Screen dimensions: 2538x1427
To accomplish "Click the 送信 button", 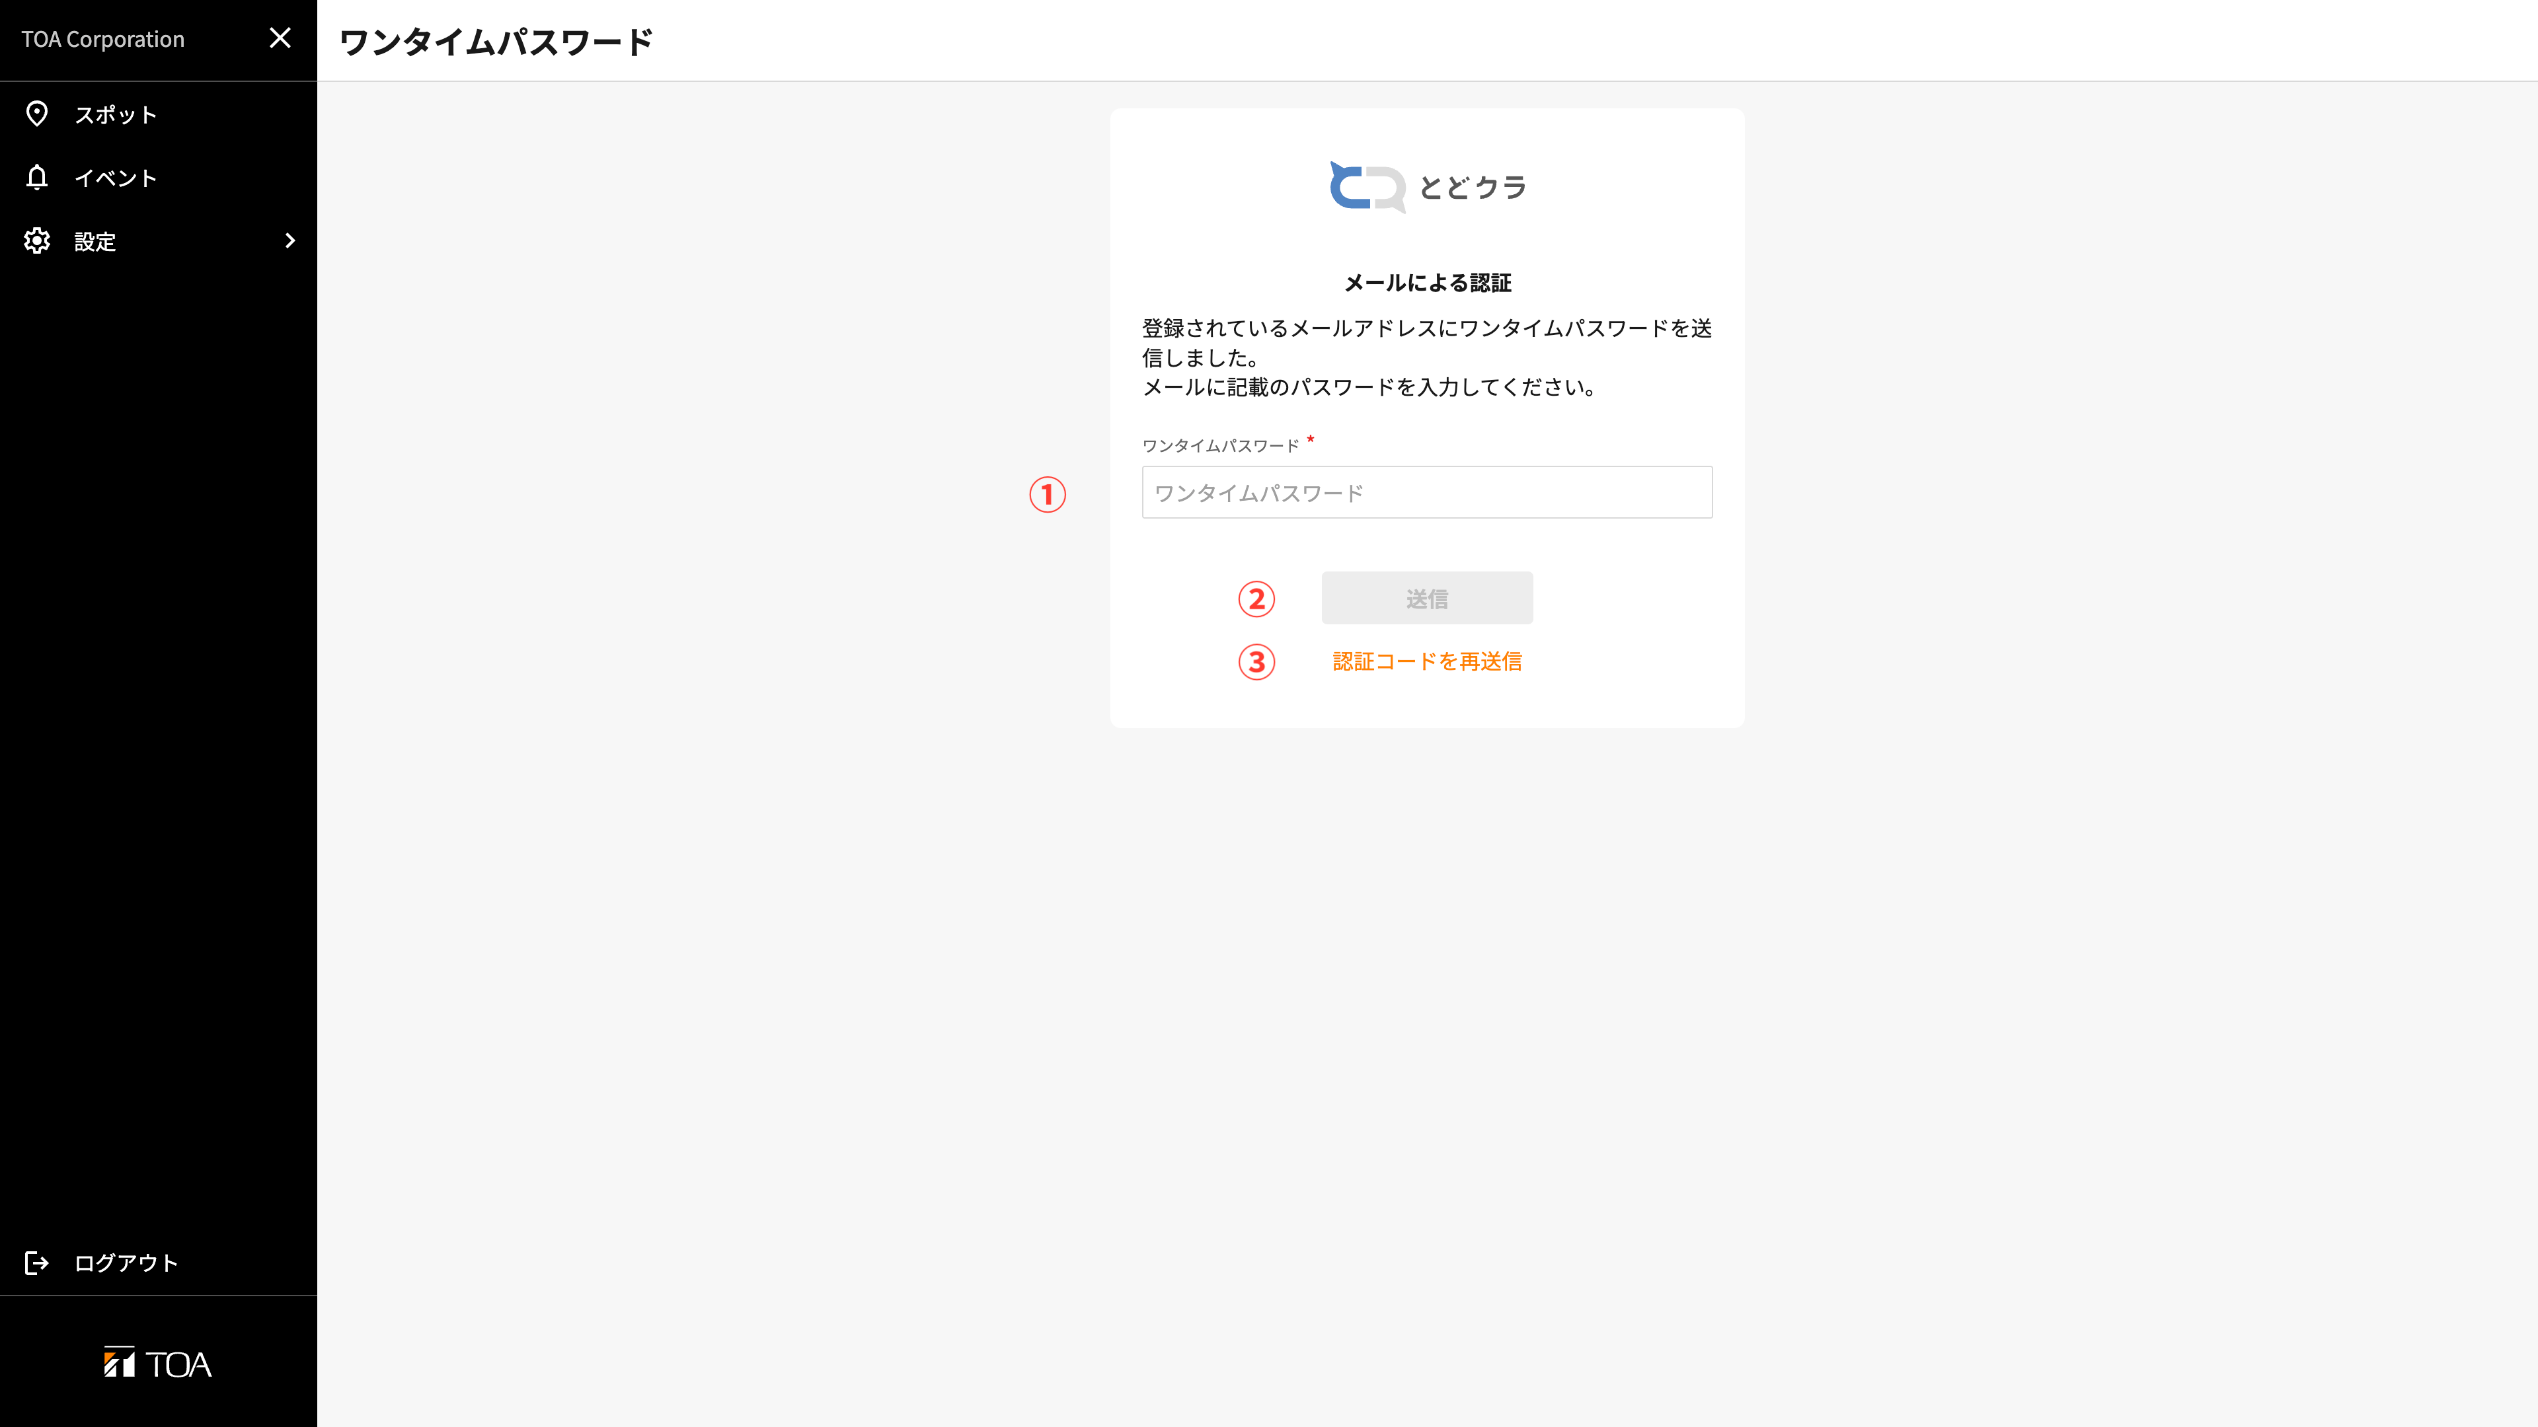I will pyautogui.click(x=1427, y=598).
